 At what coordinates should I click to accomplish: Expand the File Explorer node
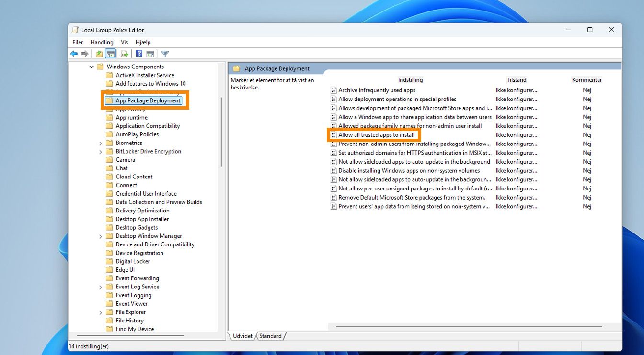[101, 312]
